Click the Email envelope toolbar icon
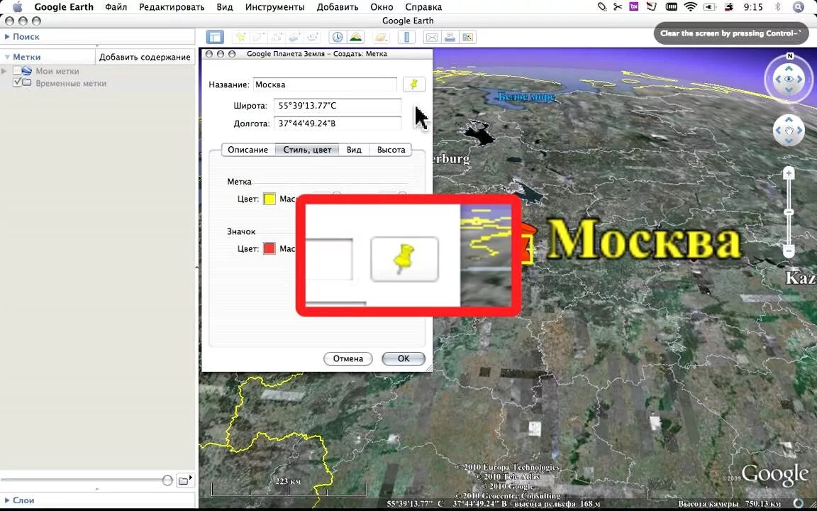This screenshot has height=511, width=817. [x=432, y=37]
